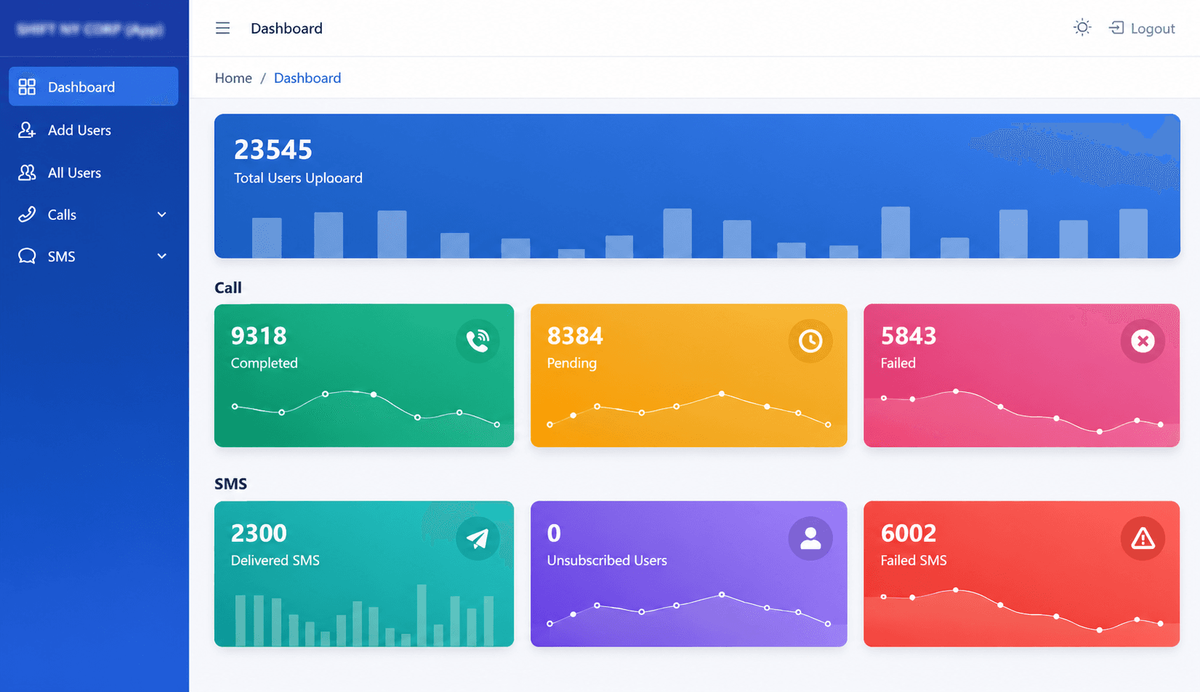
Task: Click the 2300 Delivered SMS value
Action: coord(259,534)
